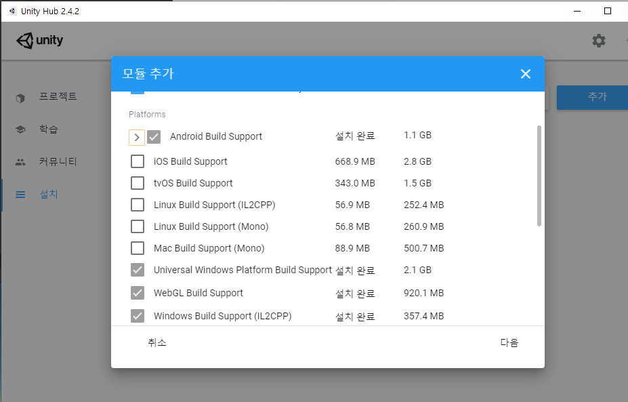This screenshot has height=402, width=628.
Task: Open the 프로젝트 sidebar tab
Action: click(x=56, y=96)
